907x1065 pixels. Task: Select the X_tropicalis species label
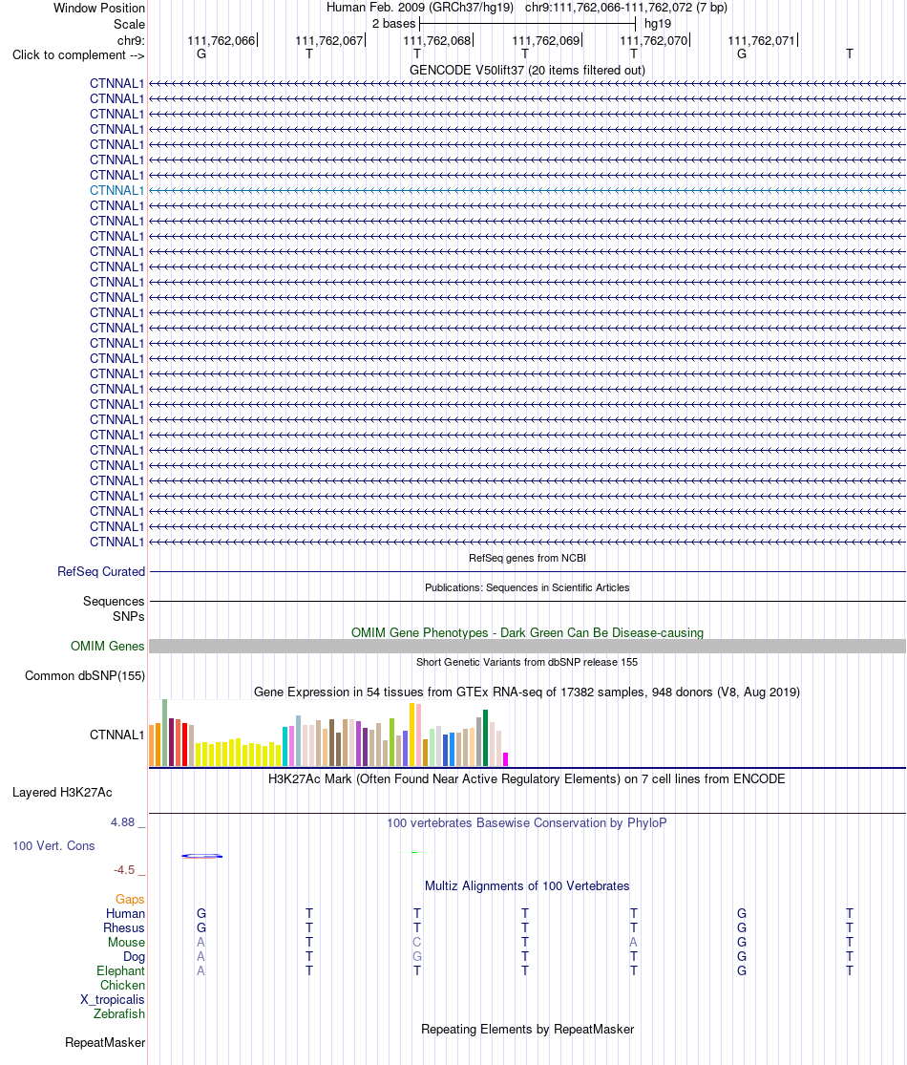click(x=113, y=1000)
